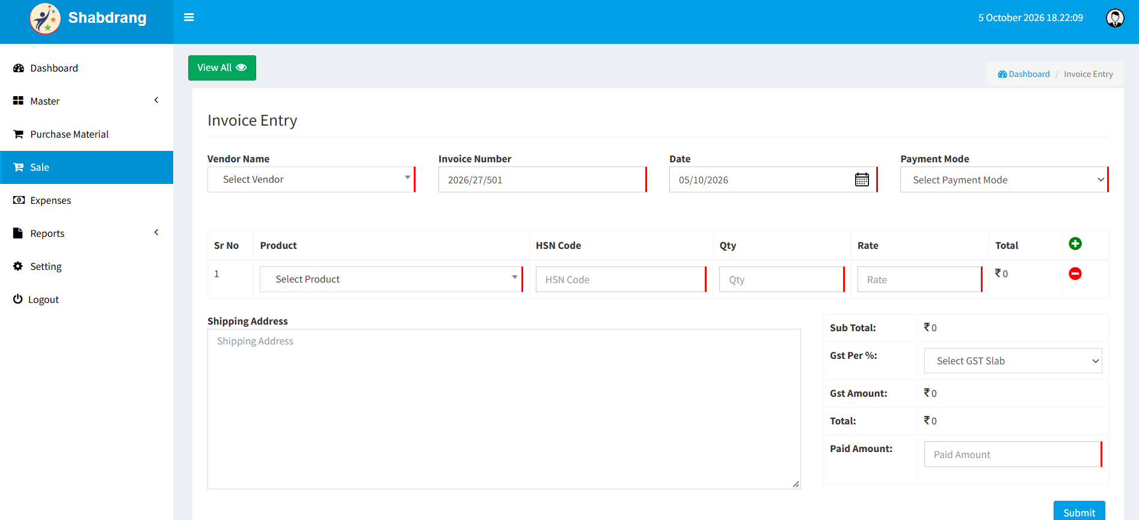Remove product row 1 with minus icon
1139x520 pixels.
(1075, 274)
